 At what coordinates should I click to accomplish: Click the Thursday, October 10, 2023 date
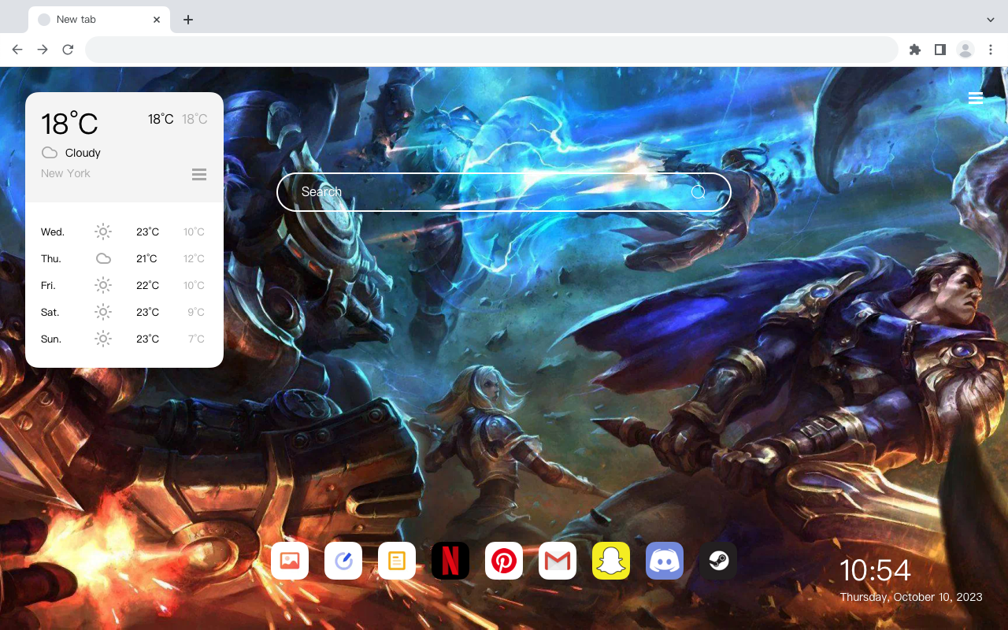click(x=911, y=597)
